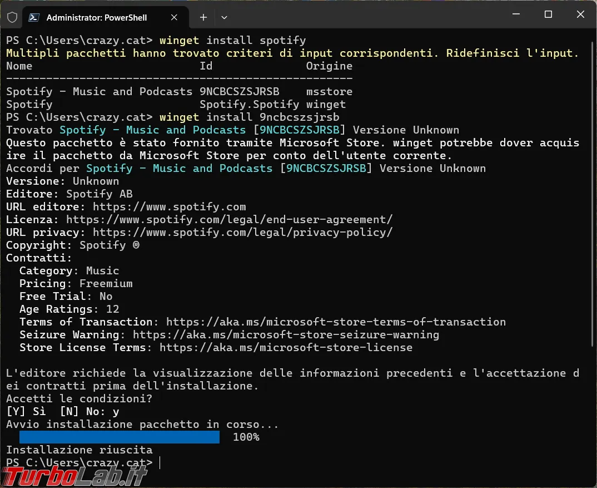The width and height of the screenshot is (597, 488).
Task: Open the microsoft-store-license link
Action: pyautogui.click(x=286, y=348)
